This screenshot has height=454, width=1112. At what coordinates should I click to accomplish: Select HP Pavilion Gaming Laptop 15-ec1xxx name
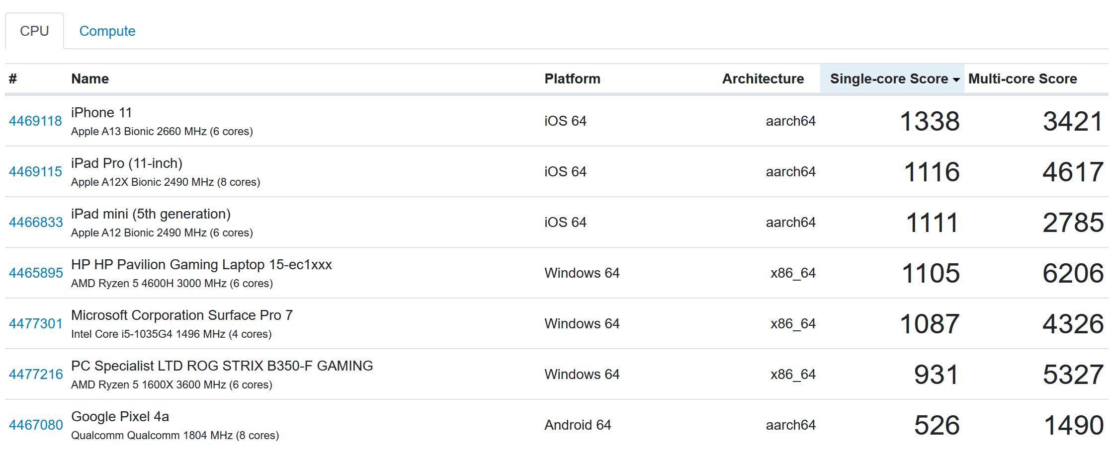(x=201, y=265)
